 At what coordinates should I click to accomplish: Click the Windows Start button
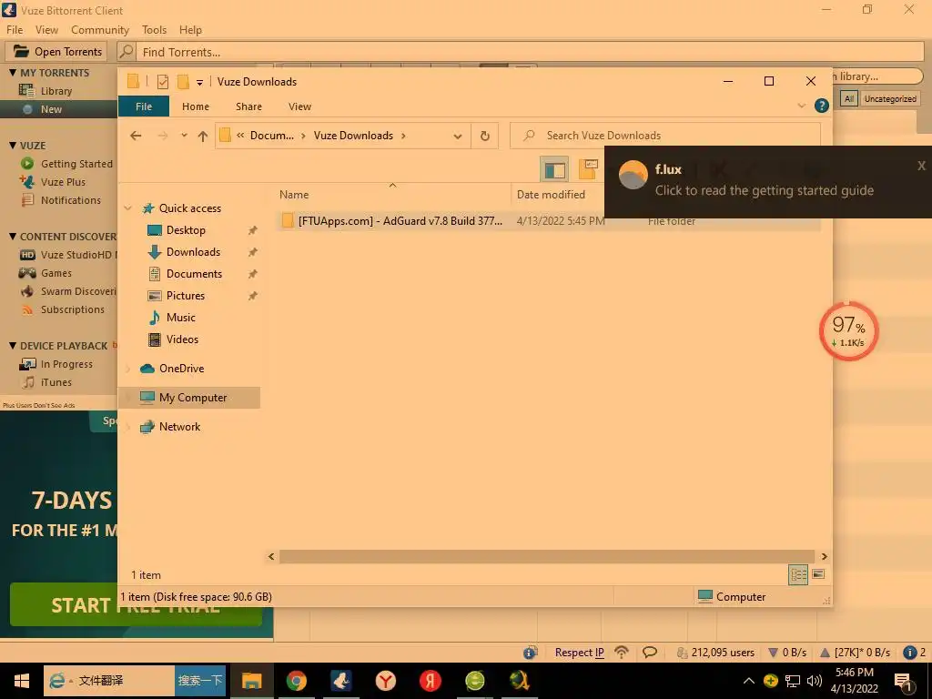(x=22, y=681)
